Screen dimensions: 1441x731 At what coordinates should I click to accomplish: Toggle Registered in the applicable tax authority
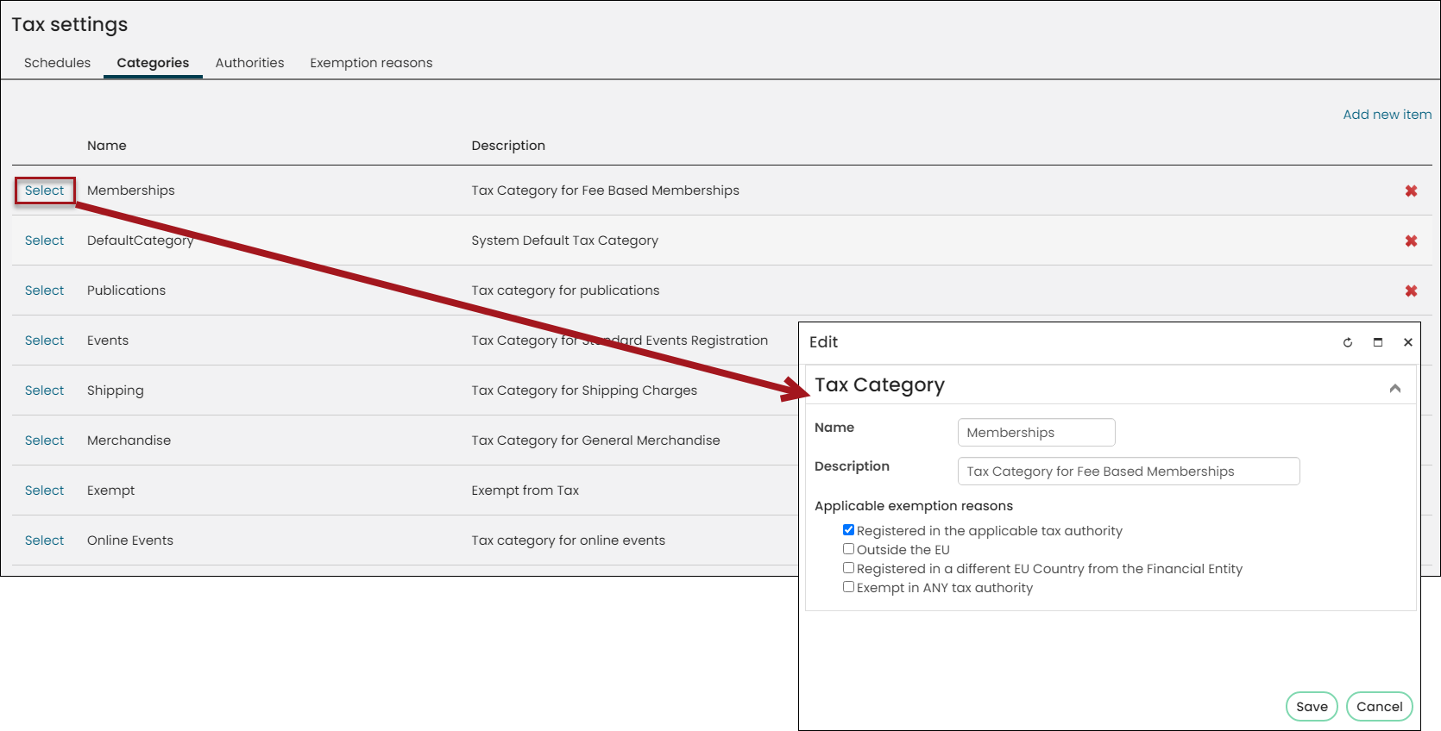848,530
